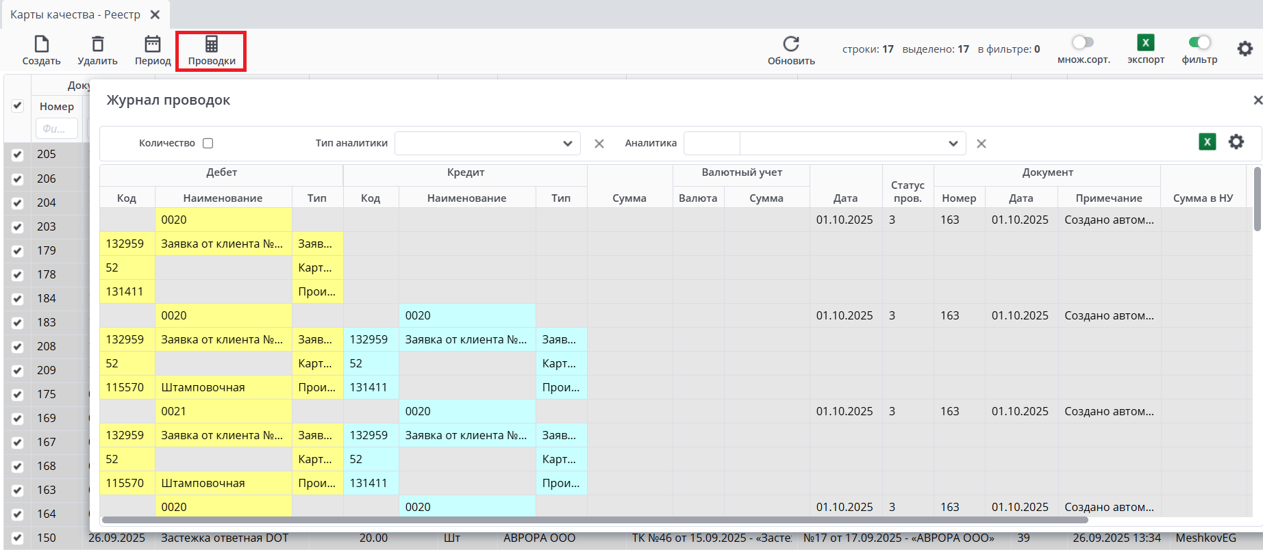Viewport: 1263px width, 550px height.
Task: Click the Проводки calculator icon
Action: 212,44
